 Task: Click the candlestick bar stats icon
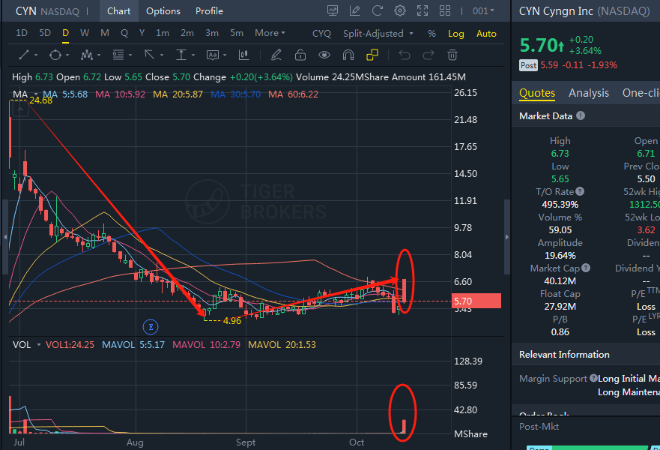pyautogui.click(x=243, y=55)
